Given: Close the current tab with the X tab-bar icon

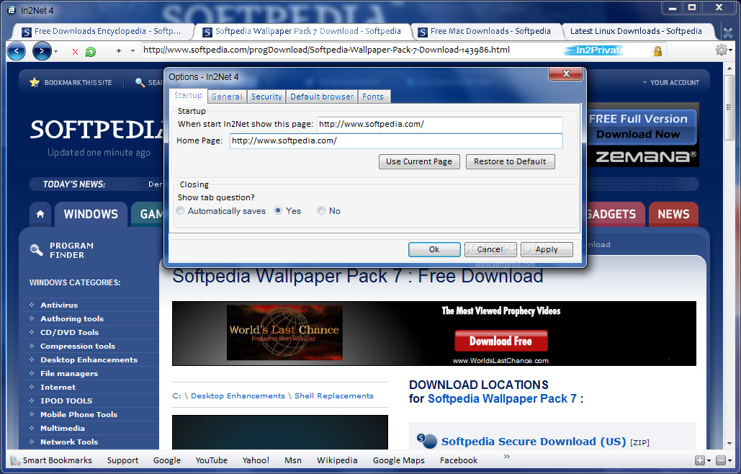Looking at the screenshot, I should [x=728, y=32].
